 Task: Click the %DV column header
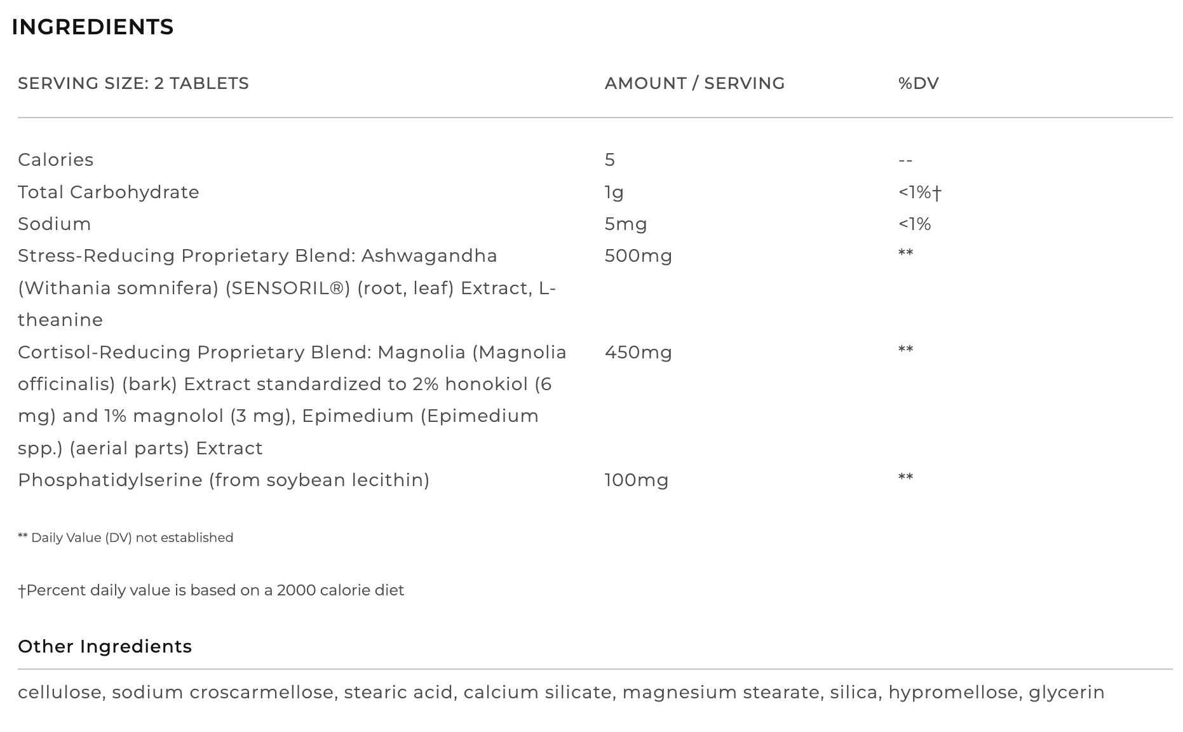[x=918, y=83]
